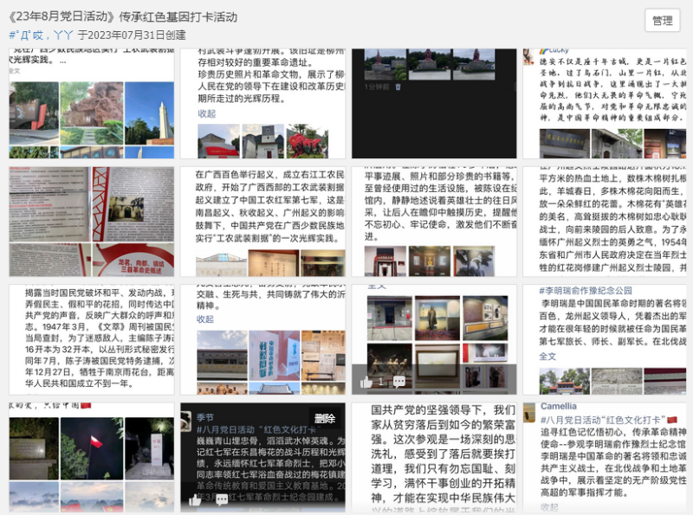Click the 删除 button on 季节's post
The image size is (693, 515).
point(325,418)
